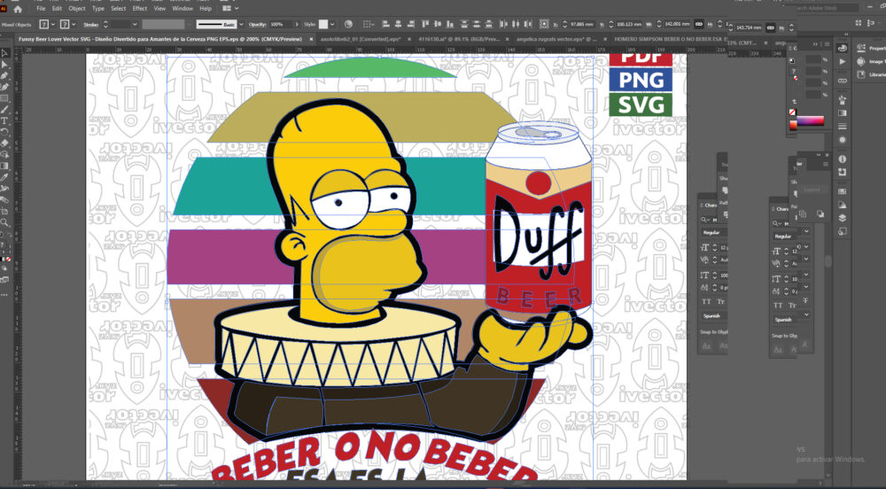Expand Spanish language dropdown, right panel
This screenshot has height=489, width=886.
pos(806,314)
